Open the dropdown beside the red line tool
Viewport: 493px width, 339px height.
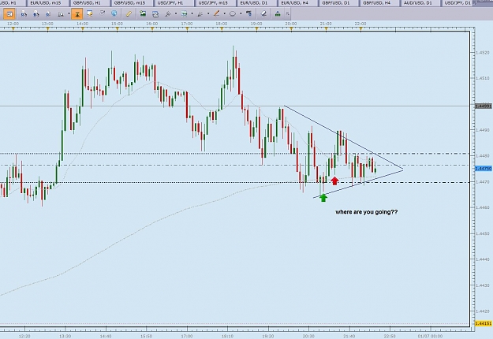click(224, 14)
